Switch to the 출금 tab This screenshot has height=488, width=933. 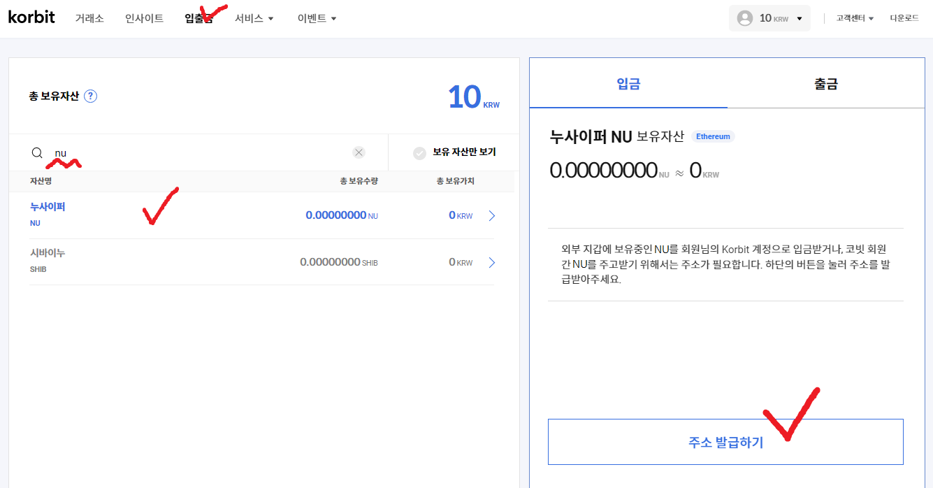(x=826, y=84)
